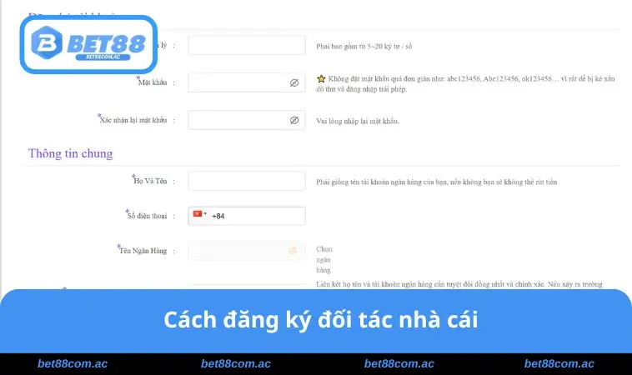632x375 pixels.
Task: Click the BET88 logo
Action: (88, 45)
